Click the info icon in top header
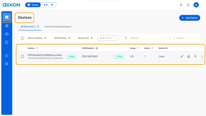This screenshot has width=206, height=116. (188, 5)
